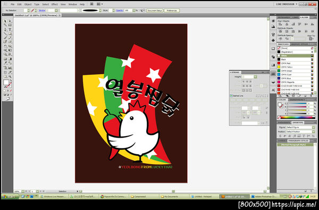The width and height of the screenshot is (319, 210).
Task: Select the Zoom magnifier tool
Action: click(x=10, y=77)
